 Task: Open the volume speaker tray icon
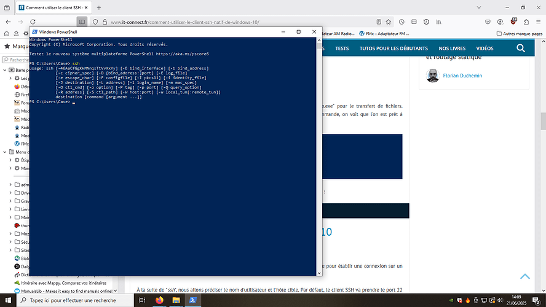click(501, 300)
